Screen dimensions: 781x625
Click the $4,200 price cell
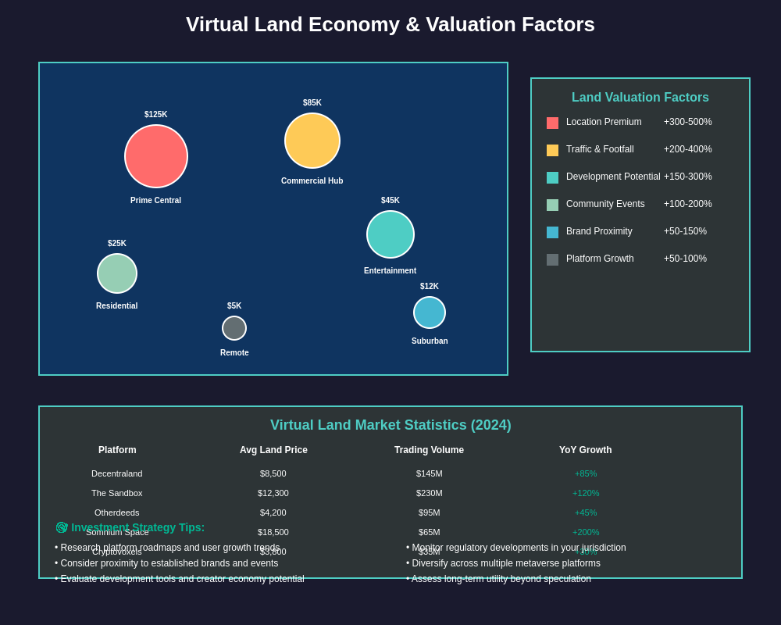click(273, 512)
